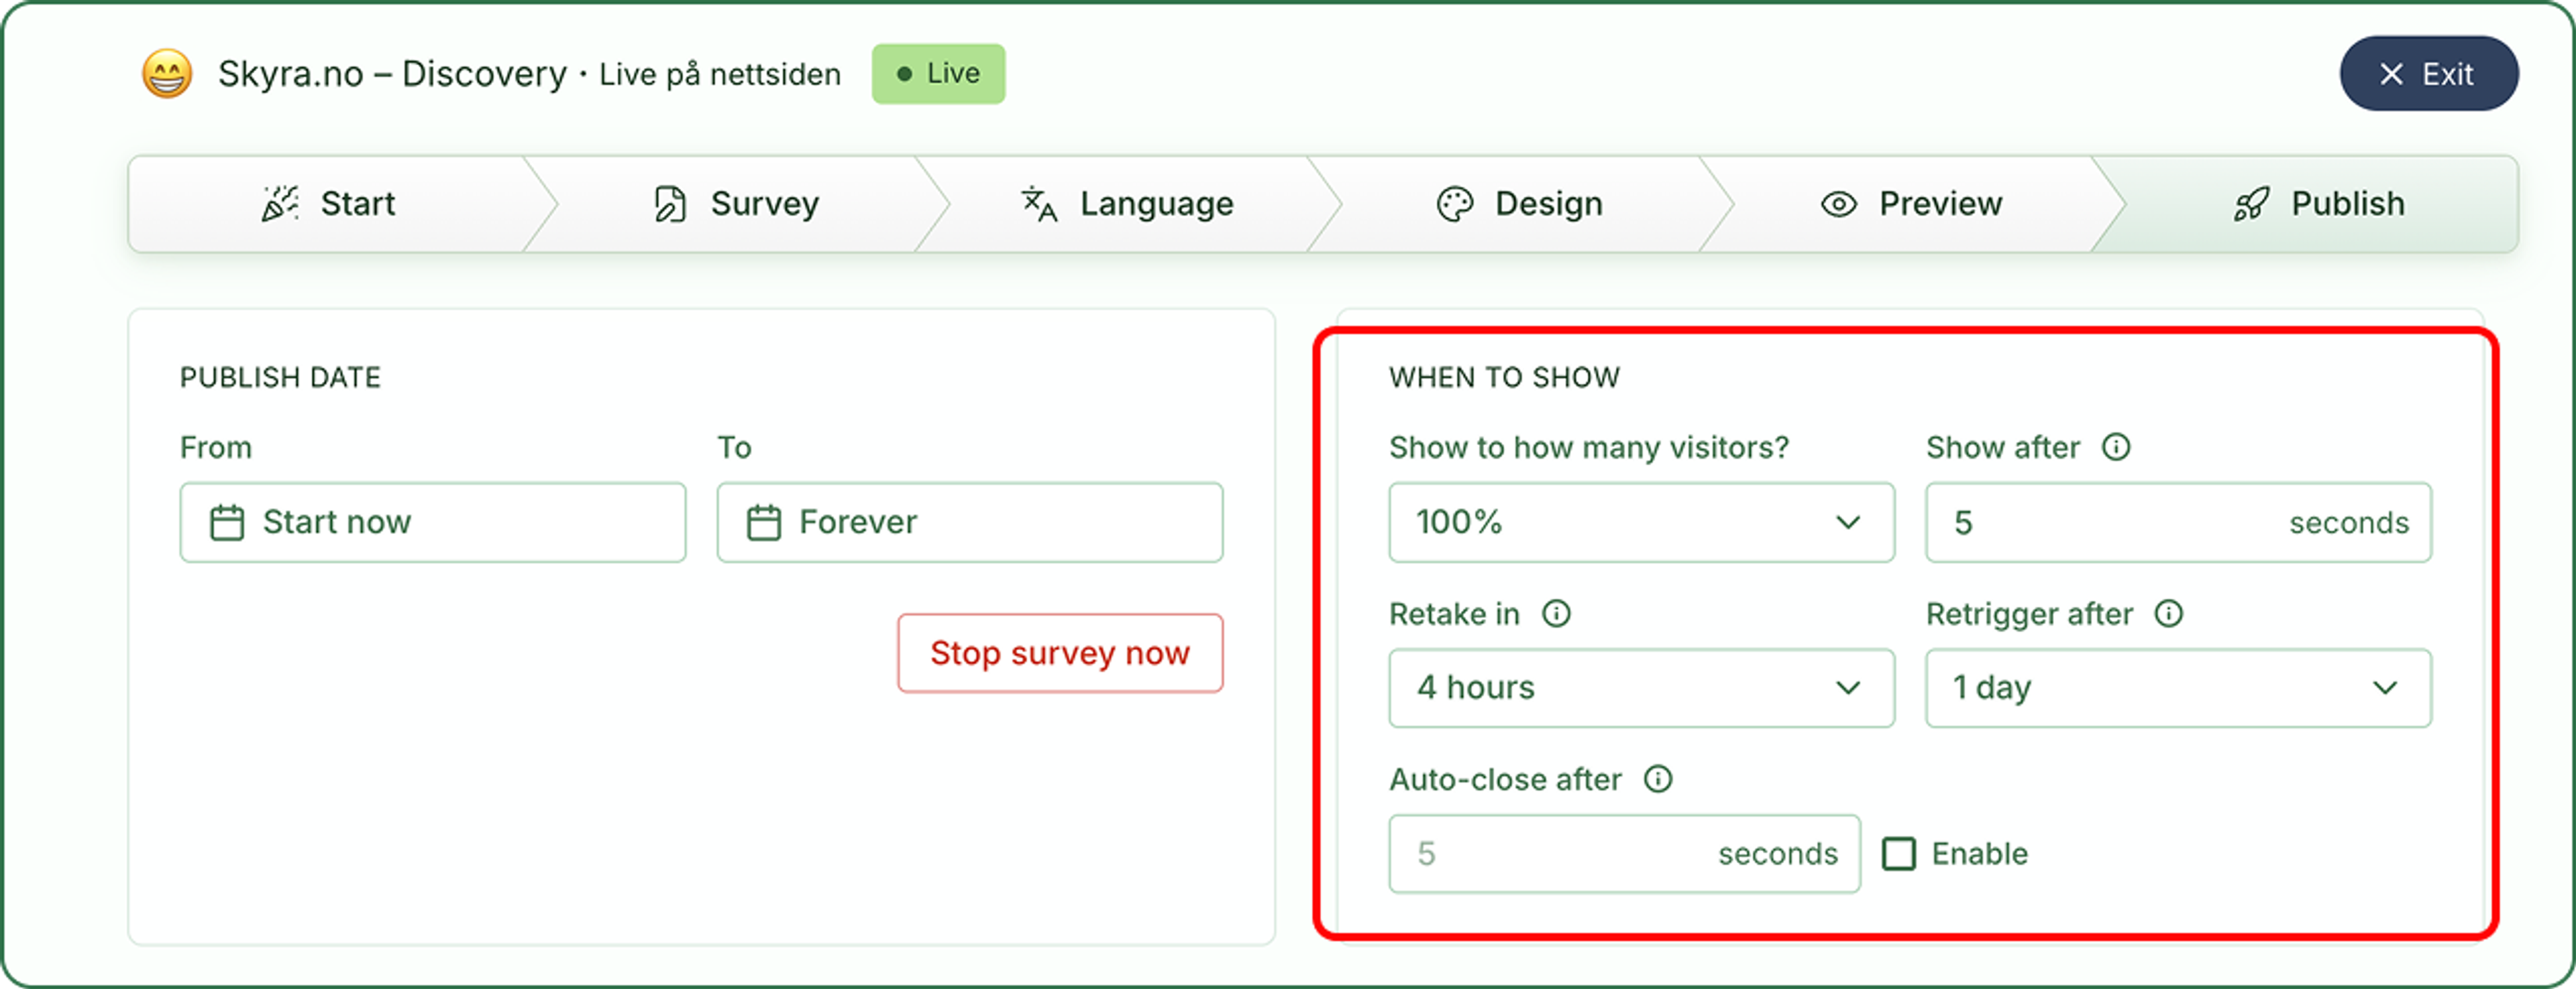Click the Auto-close seconds input field
The height and width of the screenshot is (989, 2576).
[1624, 854]
